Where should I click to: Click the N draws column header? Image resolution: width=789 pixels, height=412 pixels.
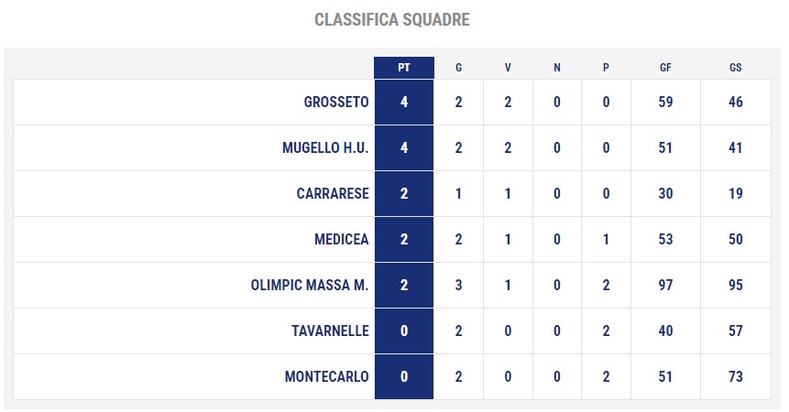pyautogui.click(x=556, y=68)
